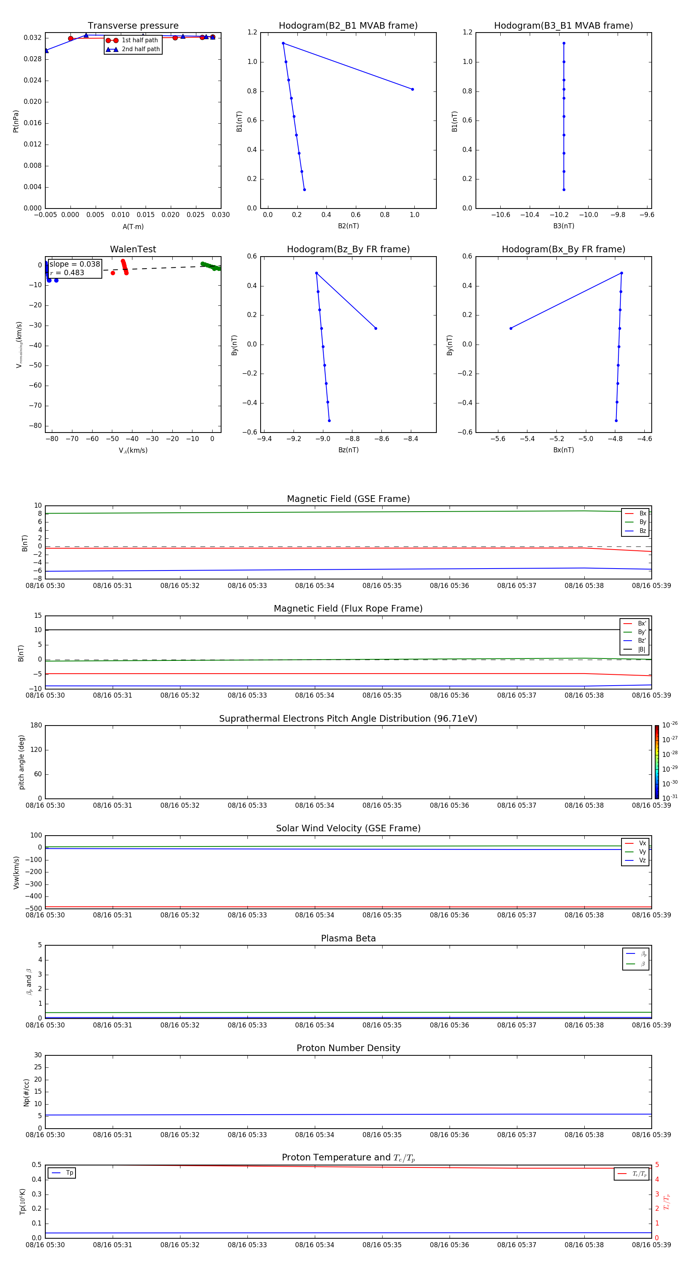Click the 'Hodogram(Bx_By FR frame)' title
The image size is (697, 1279).
(563, 249)
